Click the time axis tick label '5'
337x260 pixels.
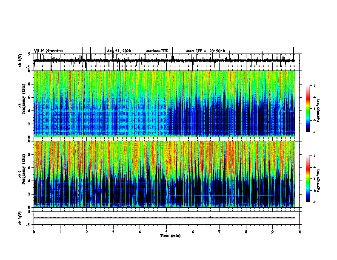tap(166, 232)
